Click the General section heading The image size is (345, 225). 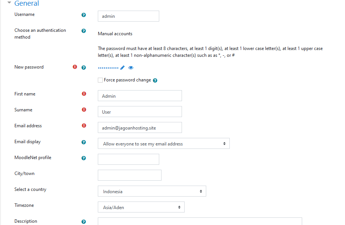tap(27, 3)
